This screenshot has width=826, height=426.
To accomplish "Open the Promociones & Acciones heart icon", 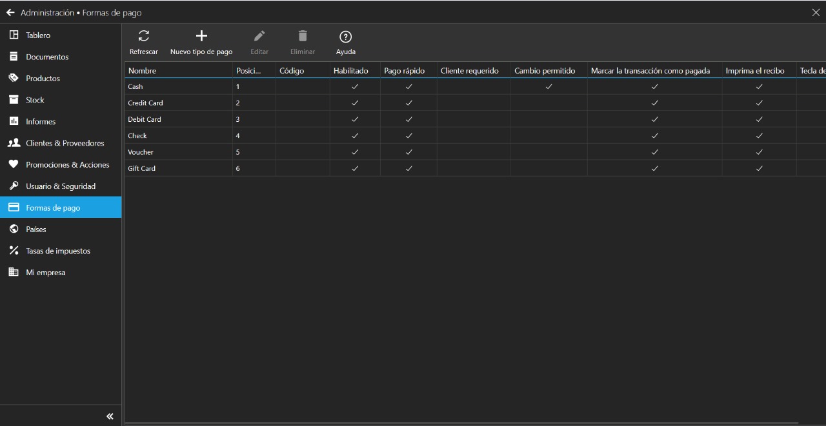I will (14, 164).
